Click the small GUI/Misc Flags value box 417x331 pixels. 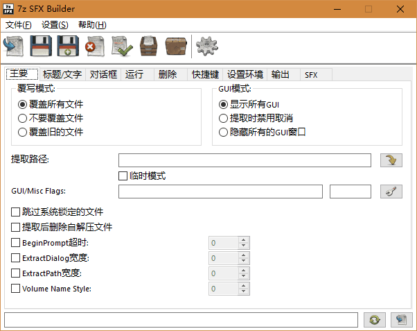point(351,192)
